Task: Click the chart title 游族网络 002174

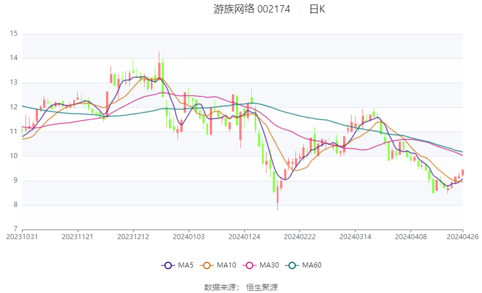Action: 252,9
